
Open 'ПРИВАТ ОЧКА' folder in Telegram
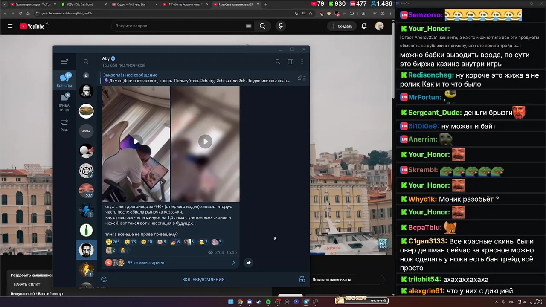[x=64, y=102]
